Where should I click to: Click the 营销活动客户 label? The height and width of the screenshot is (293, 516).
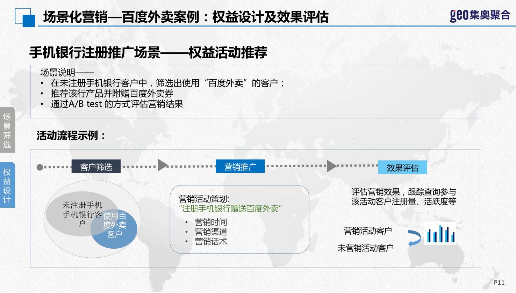(x=368, y=231)
